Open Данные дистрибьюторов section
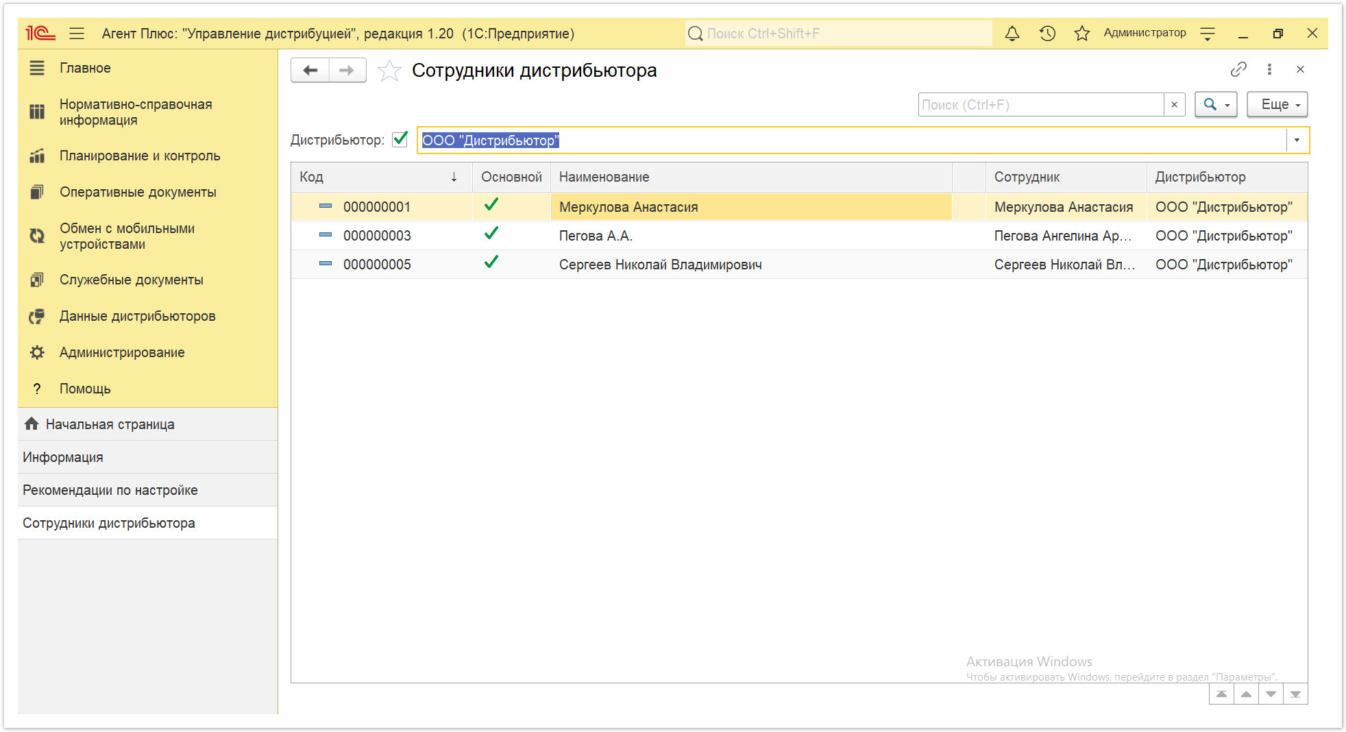This screenshot has height=732, width=1346. pos(147,316)
